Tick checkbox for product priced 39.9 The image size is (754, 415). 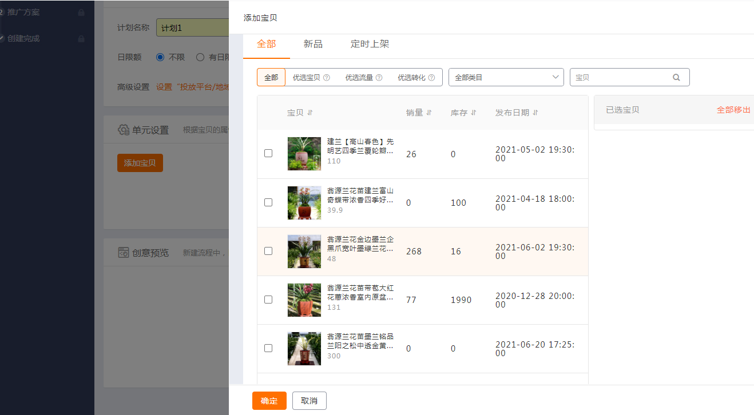(x=268, y=202)
